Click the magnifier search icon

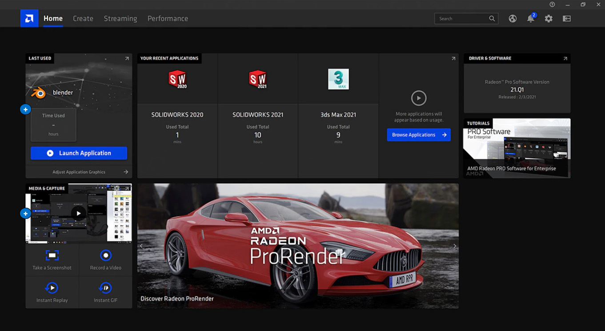pyautogui.click(x=492, y=18)
